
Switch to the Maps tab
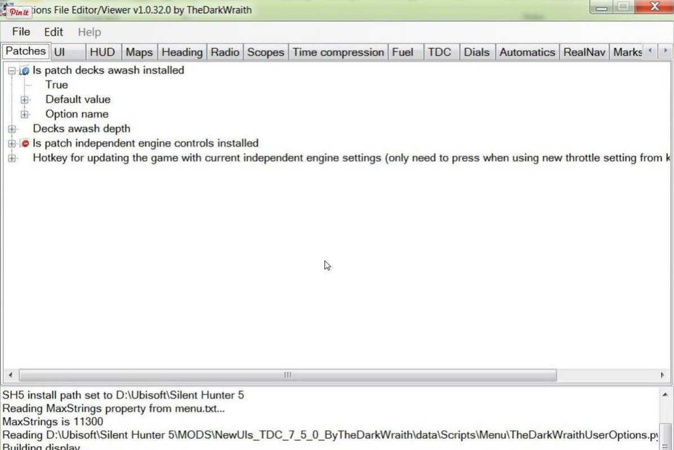[139, 52]
